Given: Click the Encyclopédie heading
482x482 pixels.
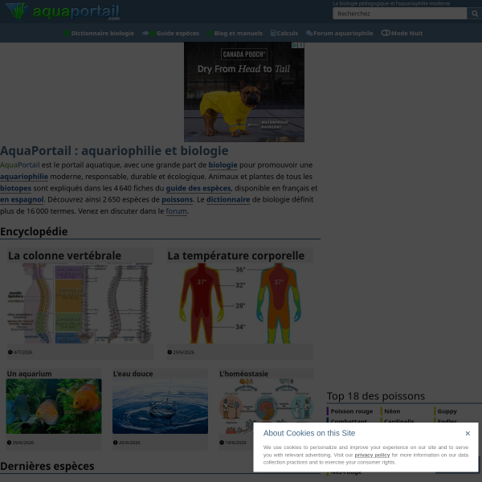Looking at the screenshot, I should click(34, 231).
